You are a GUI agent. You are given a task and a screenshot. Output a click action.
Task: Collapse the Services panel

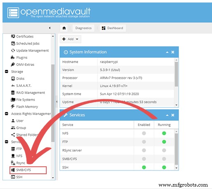pyautogui.click(x=167, y=115)
